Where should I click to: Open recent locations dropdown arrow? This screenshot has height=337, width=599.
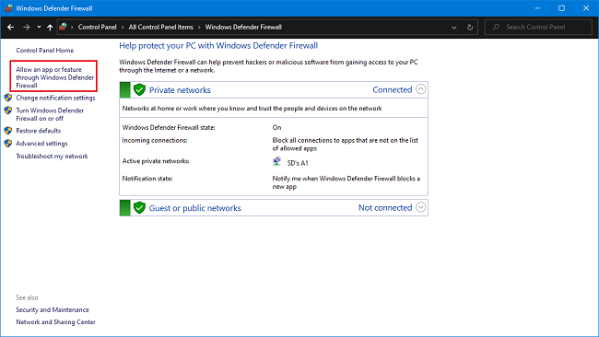39,27
